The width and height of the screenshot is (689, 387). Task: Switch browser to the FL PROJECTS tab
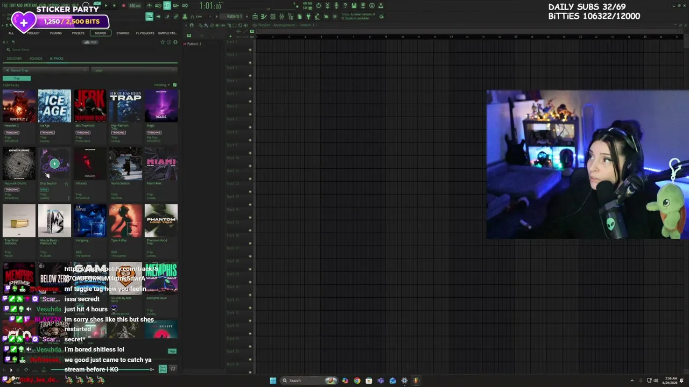pos(145,33)
